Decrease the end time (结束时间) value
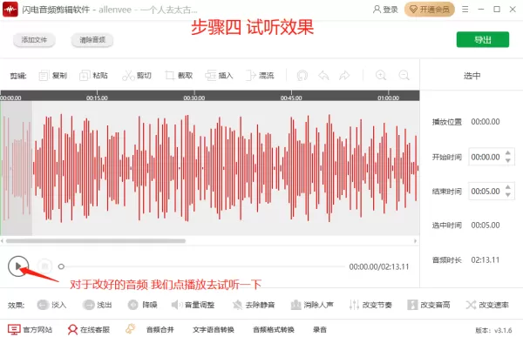 [x=507, y=195]
